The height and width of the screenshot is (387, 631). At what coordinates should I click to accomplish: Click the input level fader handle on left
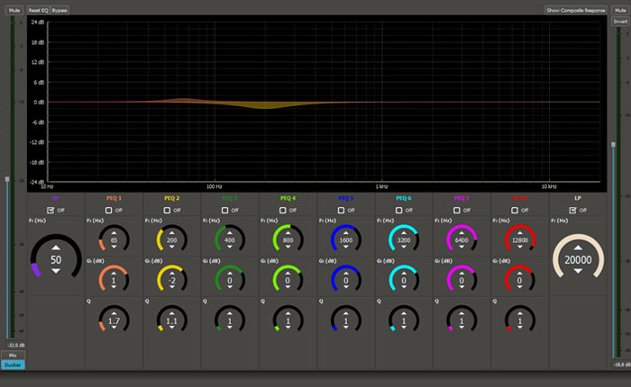[7, 179]
